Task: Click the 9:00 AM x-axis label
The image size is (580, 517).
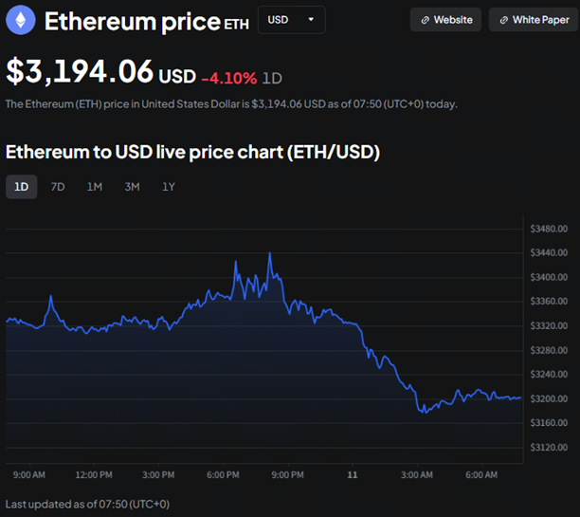Action: pos(29,474)
